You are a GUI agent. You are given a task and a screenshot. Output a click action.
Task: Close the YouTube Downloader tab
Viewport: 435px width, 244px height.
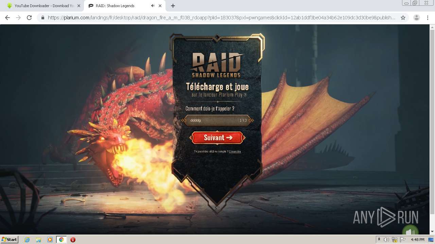coord(79,6)
